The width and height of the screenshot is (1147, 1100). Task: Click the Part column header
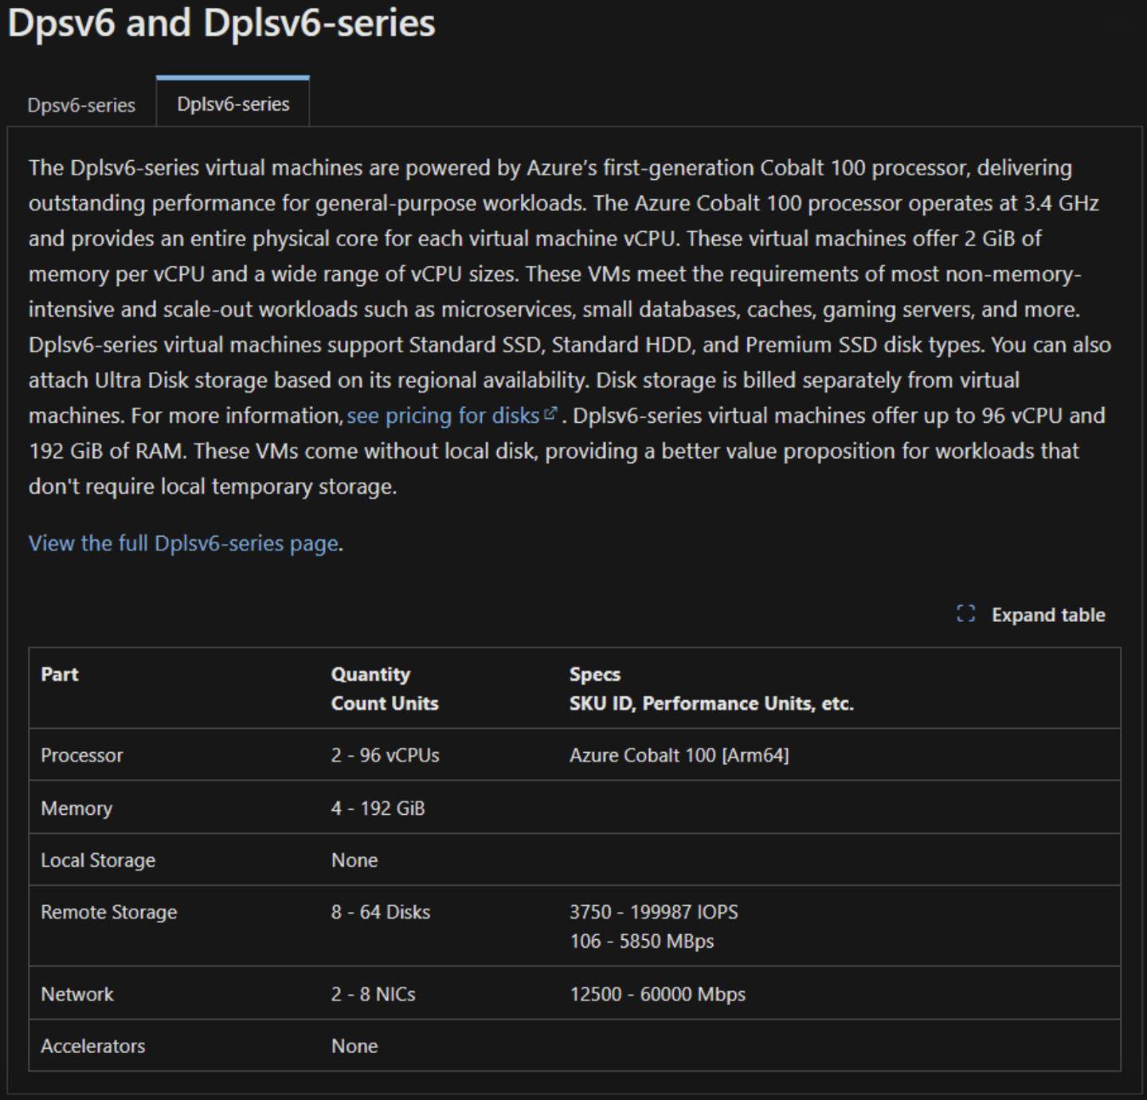(x=60, y=674)
